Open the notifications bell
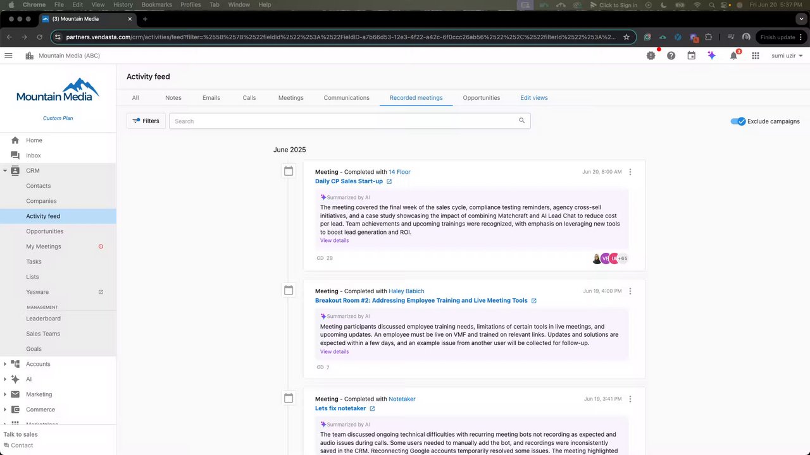 pos(734,56)
